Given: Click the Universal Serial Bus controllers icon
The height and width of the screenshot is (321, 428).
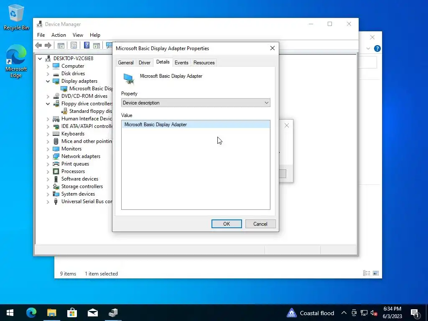Looking at the screenshot, I should [56, 201].
